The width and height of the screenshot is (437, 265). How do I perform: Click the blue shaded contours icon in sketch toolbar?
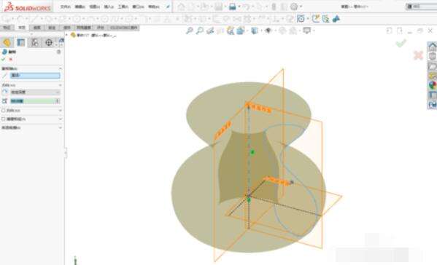coord(336,19)
